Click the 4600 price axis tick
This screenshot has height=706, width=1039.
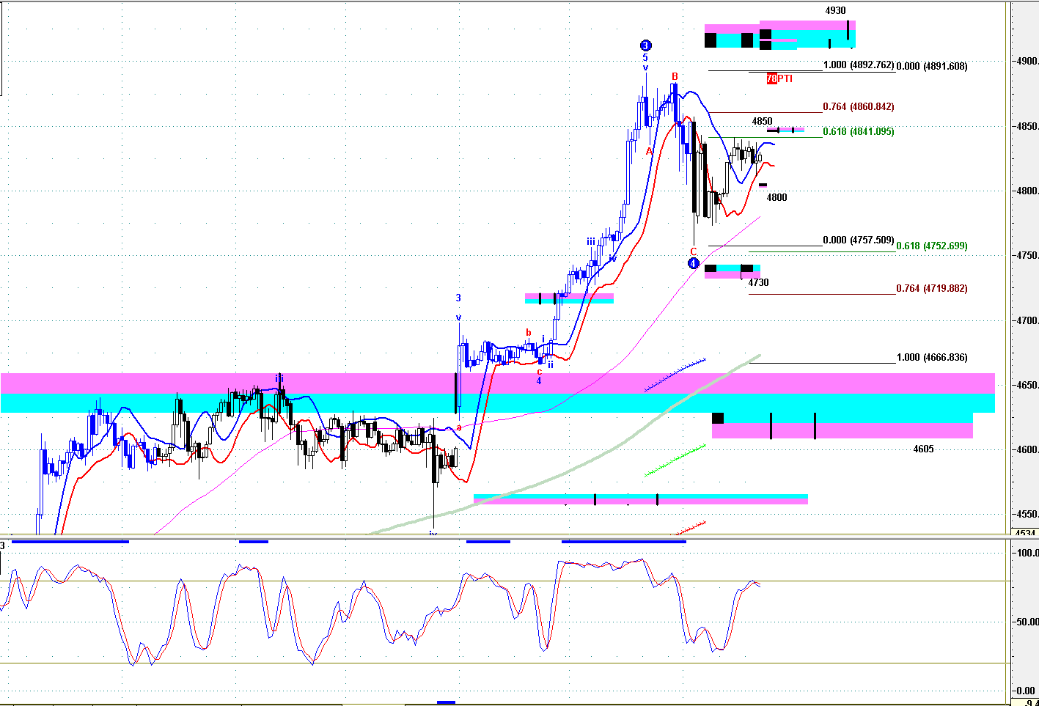[1026, 449]
